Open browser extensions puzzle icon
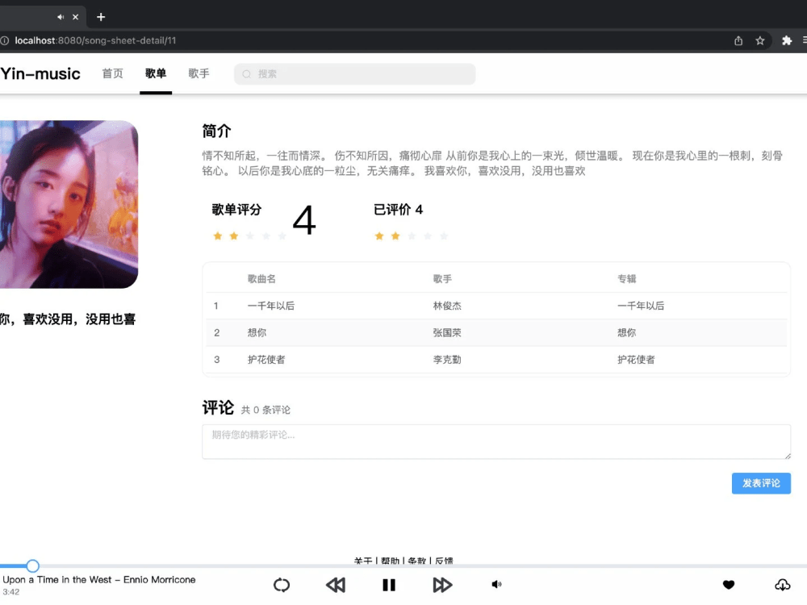 tap(786, 40)
